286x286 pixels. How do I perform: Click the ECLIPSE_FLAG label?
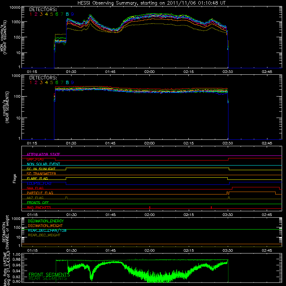tap(39, 183)
